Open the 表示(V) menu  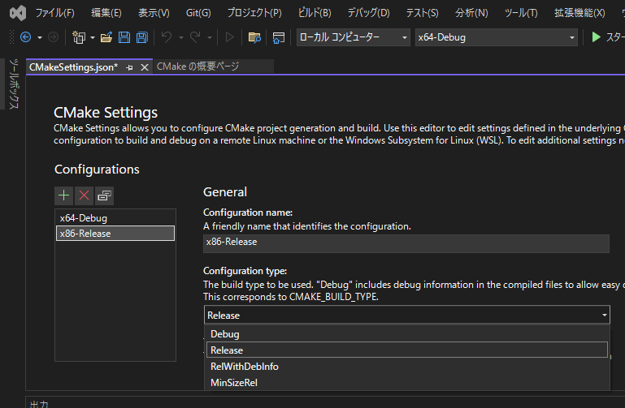tap(154, 13)
